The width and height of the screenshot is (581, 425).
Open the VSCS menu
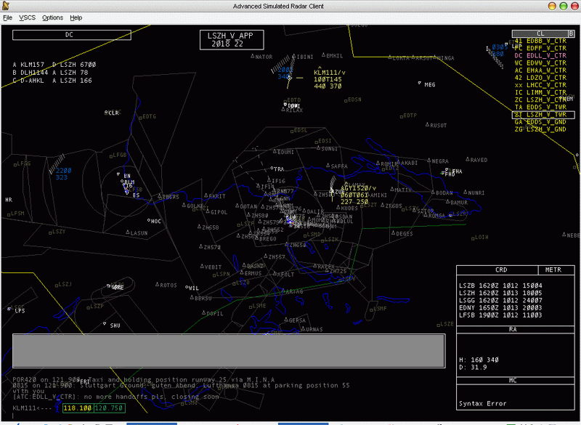pos(27,17)
